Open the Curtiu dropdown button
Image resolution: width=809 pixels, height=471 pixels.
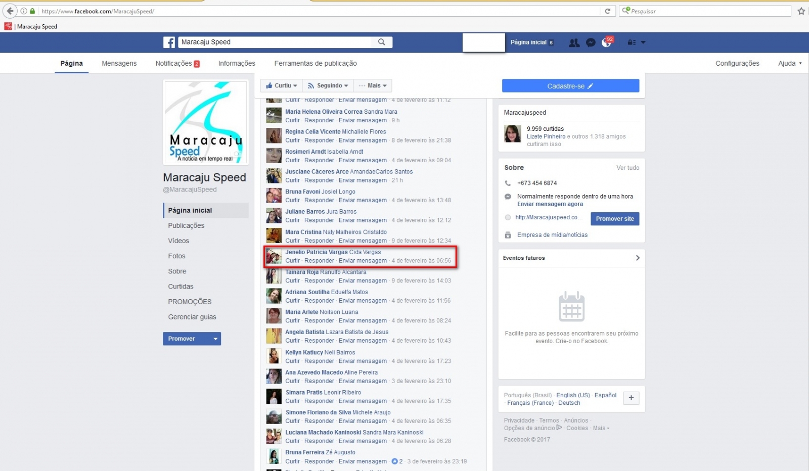click(x=281, y=86)
